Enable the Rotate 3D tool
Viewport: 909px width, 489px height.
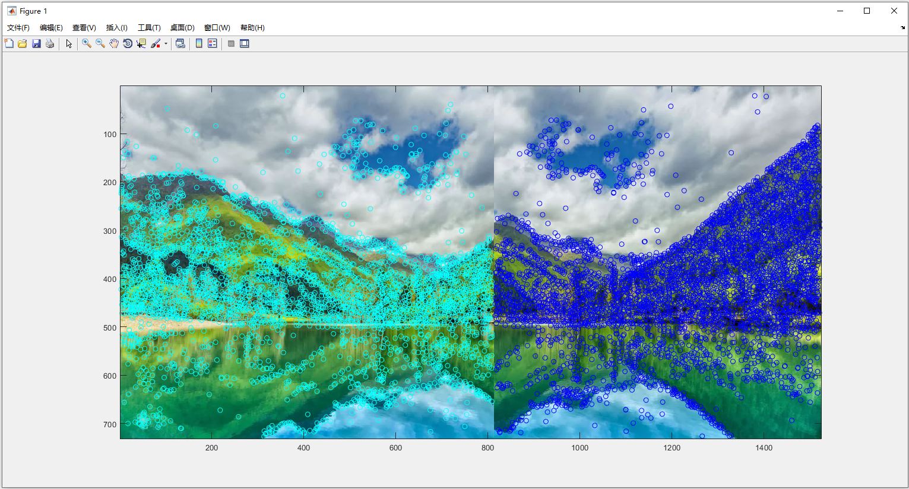(x=128, y=43)
